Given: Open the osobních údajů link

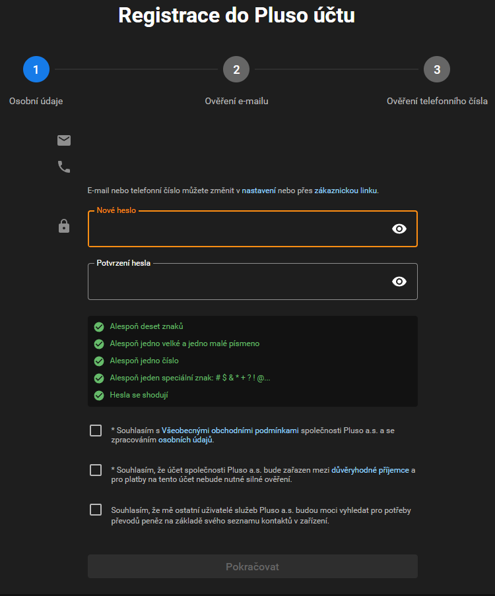Looking at the screenshot, I should click(185, 440).
